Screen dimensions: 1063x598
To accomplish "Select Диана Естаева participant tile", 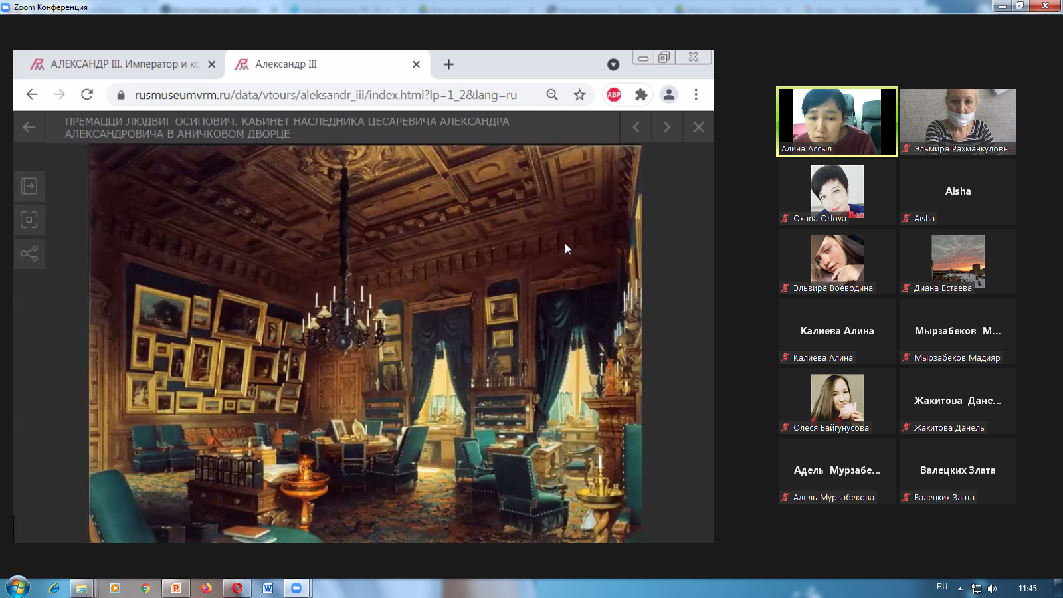I will coord(958,262).
